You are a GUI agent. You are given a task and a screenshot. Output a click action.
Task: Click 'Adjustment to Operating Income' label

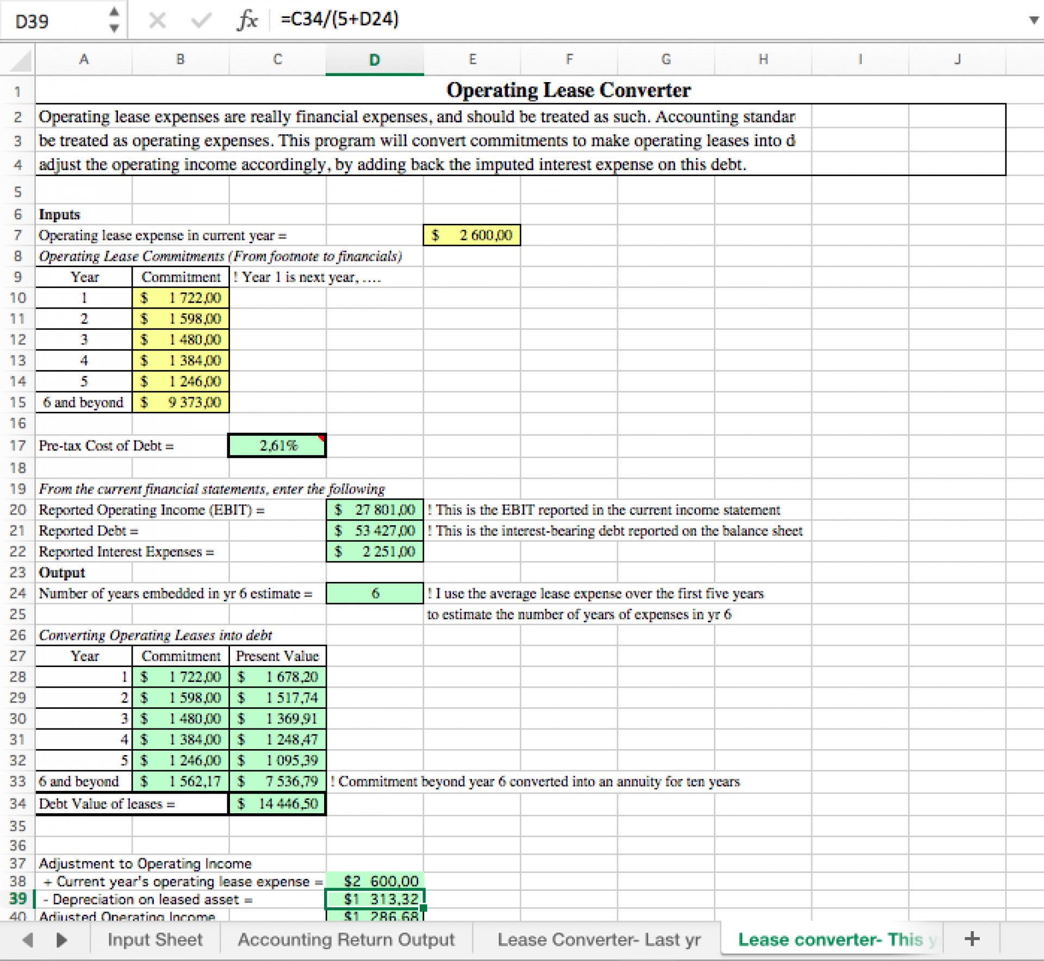click(x=145, y=863)
